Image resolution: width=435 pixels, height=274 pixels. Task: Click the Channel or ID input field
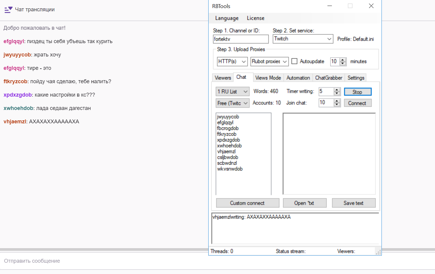pos(241,39)
